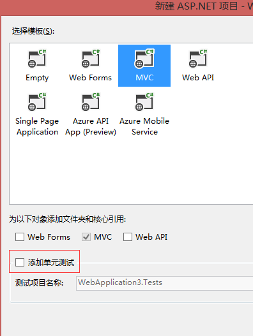Screen dimensions: 253x336
Task: Select the MVC template icon
Action: pyautogui.click(x=144, y=59)
